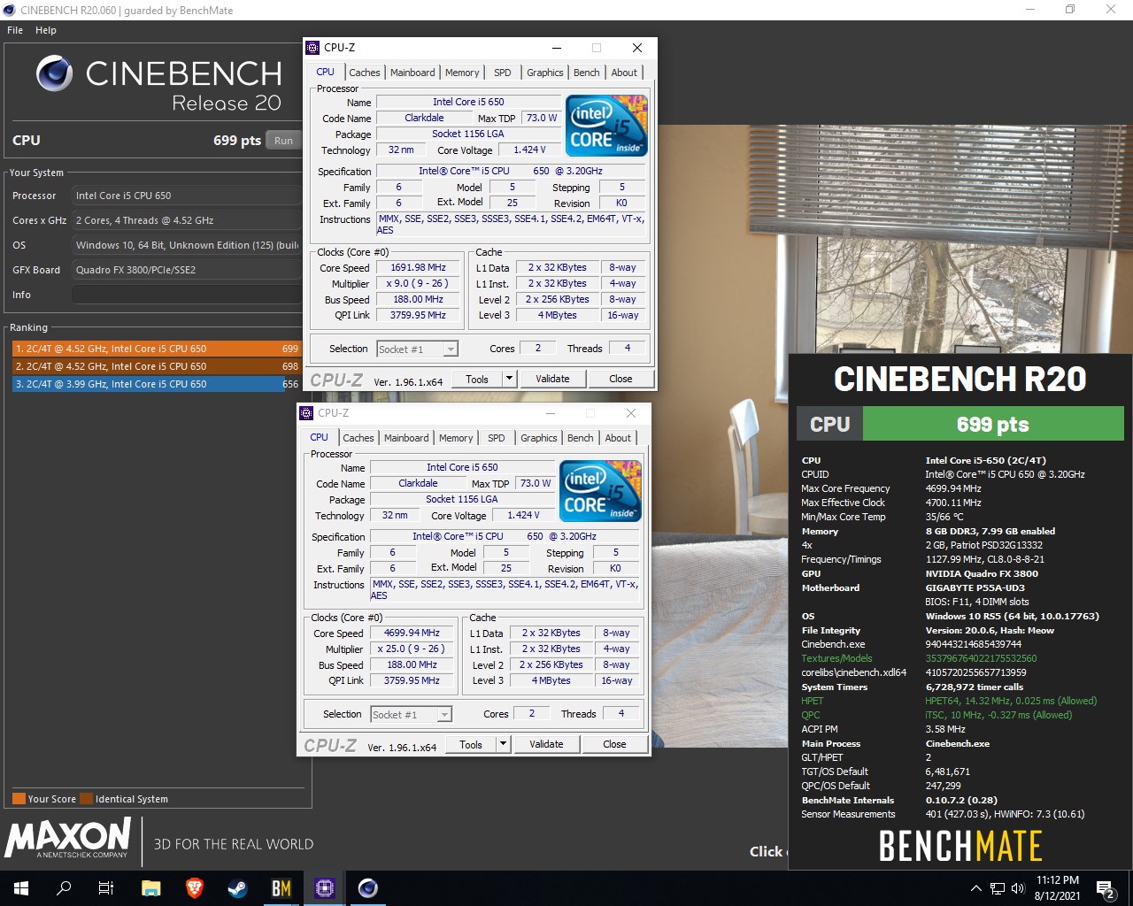This screenshot has width=1133, height=906.
Task: Switch to Caches tab in upper CPU-Z
Action: 364,73
